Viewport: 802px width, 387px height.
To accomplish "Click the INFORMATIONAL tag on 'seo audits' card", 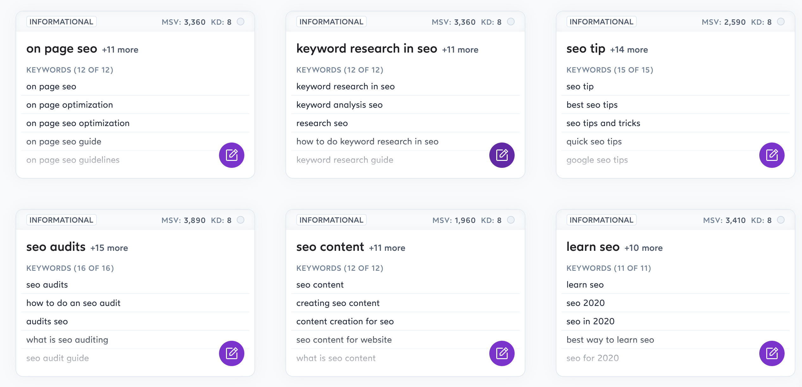I will (x=61, y=220).
